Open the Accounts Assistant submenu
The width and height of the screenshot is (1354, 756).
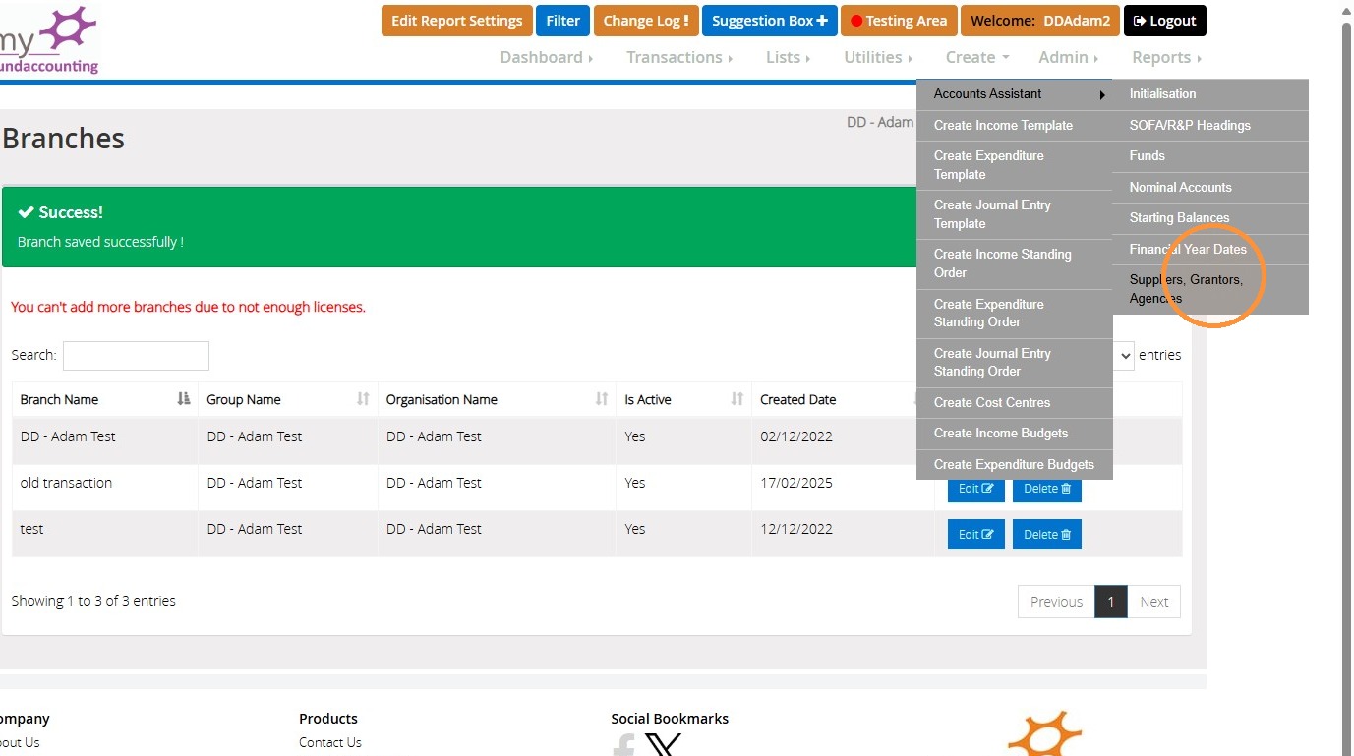[x=1014, y=94]
